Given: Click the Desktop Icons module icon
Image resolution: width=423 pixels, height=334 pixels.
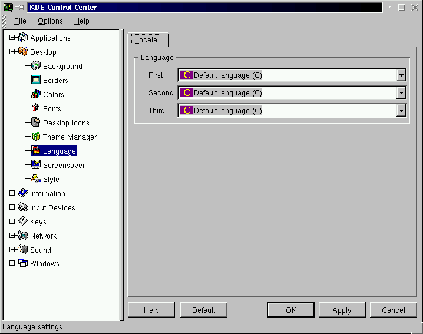Looking at the screenshot, I should pyautogui.click(x=35, y=123).
